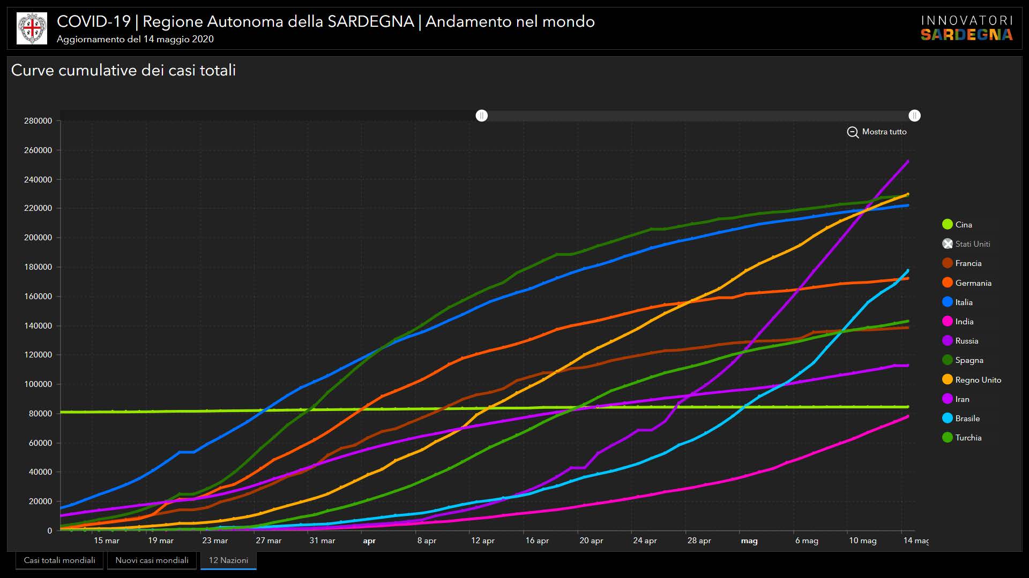Click the Innovatori Sardegna logo
Screen dimensions: 1029x578
(966, 28)
